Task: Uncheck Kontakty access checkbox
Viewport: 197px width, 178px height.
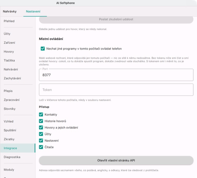Action: (x=41, y=115)
